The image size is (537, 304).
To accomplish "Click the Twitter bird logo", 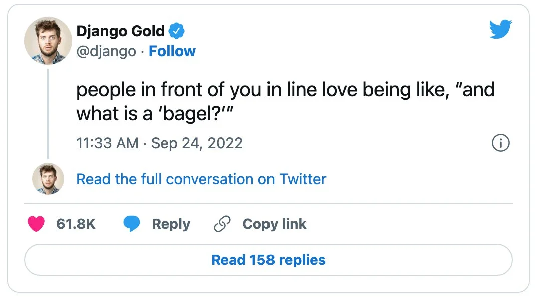I will (500, 30).
